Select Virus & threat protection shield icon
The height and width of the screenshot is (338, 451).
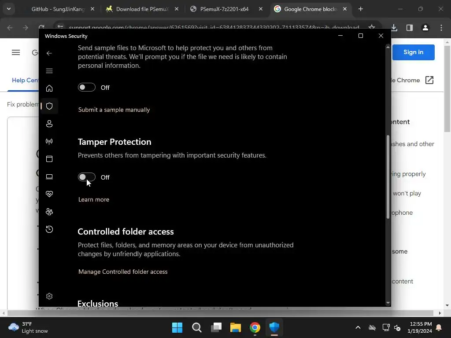click(x=49, y=106)
